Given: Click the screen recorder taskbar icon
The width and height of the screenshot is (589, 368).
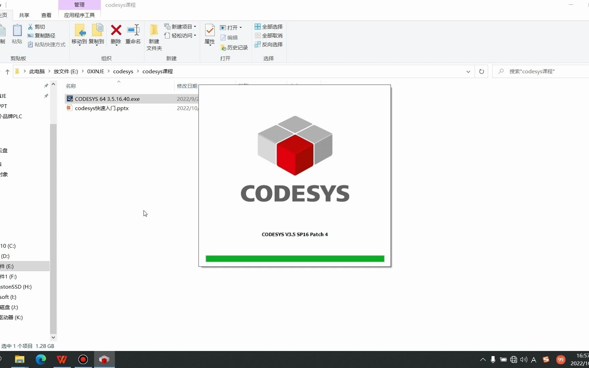Looking at the screenshot, I should click(83, 359).
